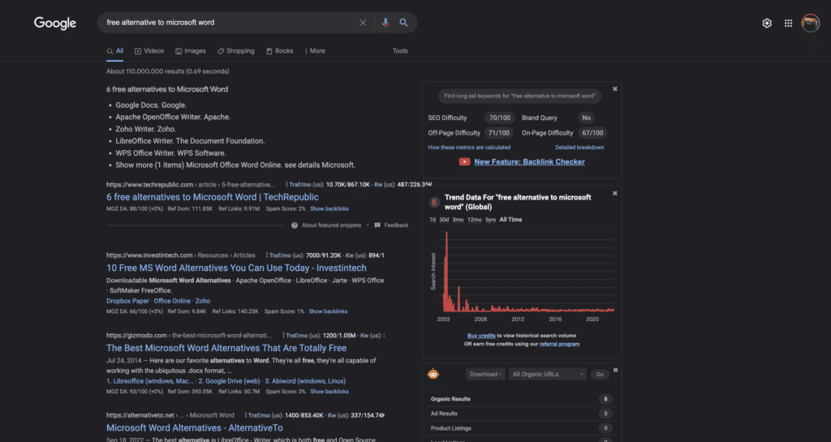The height and width of the screenshot is (442, 831).
Task: Switch to the Videos tab
Action: (x=149, y=51)
